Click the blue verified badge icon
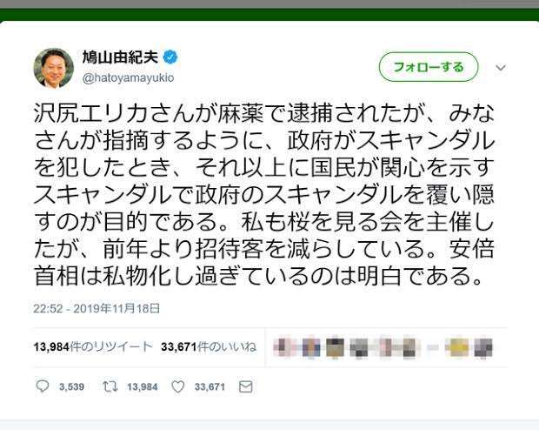539x430 pixels. [x=170, y=57]
